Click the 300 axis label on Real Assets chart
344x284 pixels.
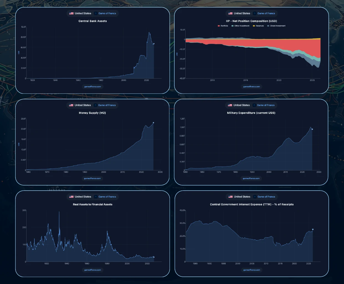[x=24, y=210]
